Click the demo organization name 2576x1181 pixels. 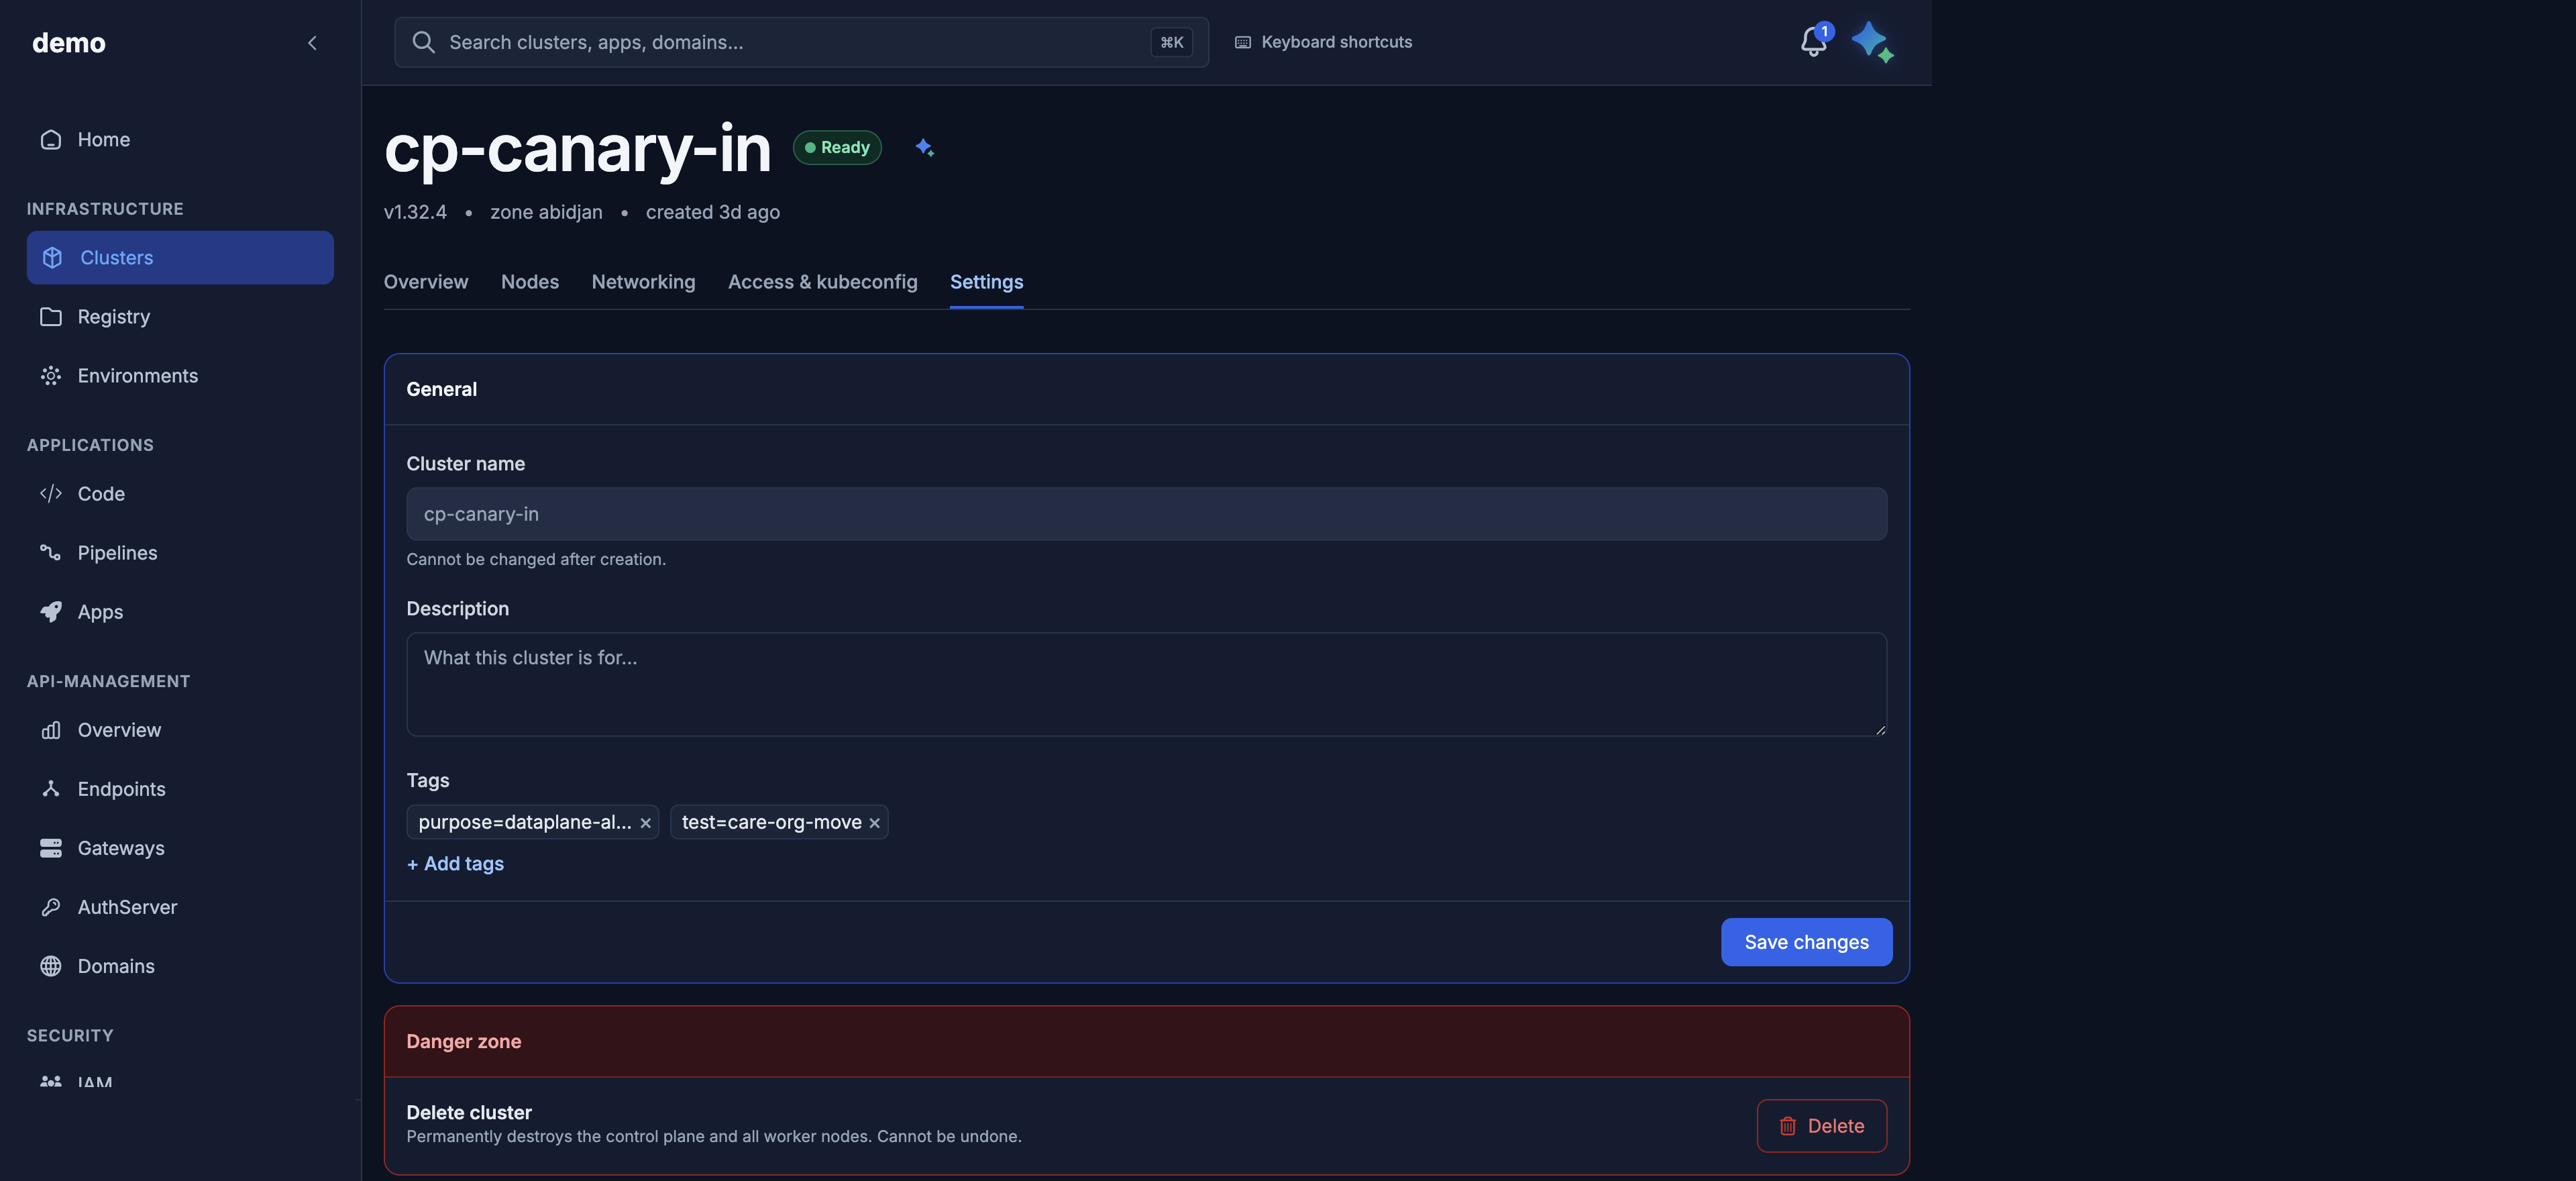point(69,43)
